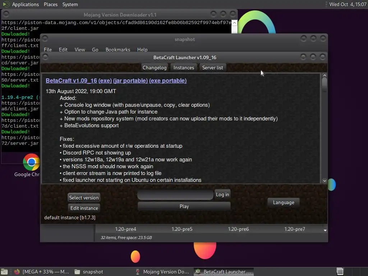Click the snapshot window scroll down arrow
368x276 pixels.
pyautogui.click(x=325, y=230)
